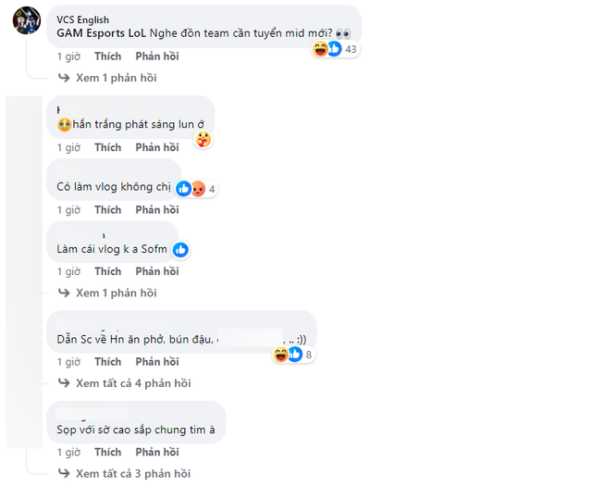
Task: Click the like reaction on the Sofm vlog comment
Action: click(x=180, y=249)
